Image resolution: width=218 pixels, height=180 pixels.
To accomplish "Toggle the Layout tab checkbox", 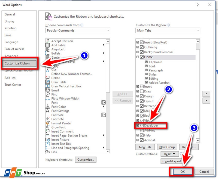I will click(142, 101).
